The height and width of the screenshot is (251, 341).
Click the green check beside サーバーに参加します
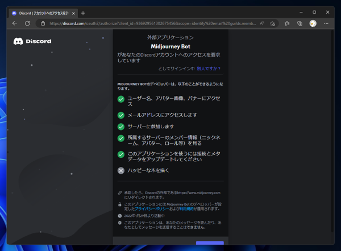click(x=121, y=127)
